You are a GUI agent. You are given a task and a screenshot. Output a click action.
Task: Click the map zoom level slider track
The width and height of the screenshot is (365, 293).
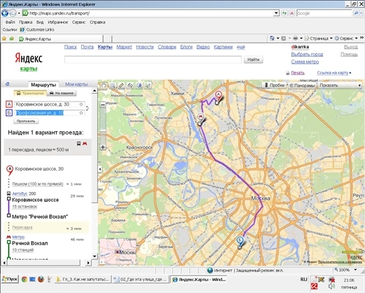tap(103, 126)
